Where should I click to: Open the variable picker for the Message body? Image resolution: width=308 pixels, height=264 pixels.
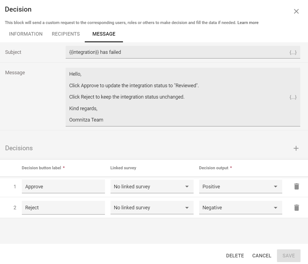point(293,97)
